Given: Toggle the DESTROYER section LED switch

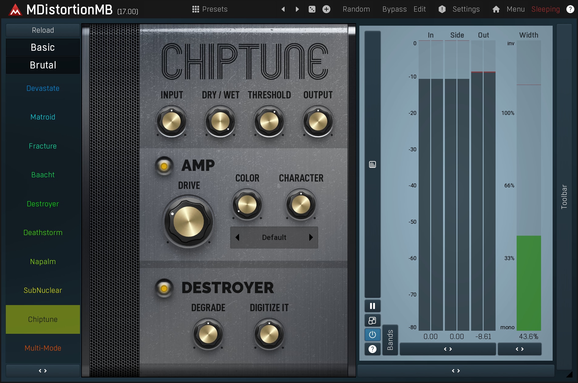Looking at the screenshot, I should [164, 288].
